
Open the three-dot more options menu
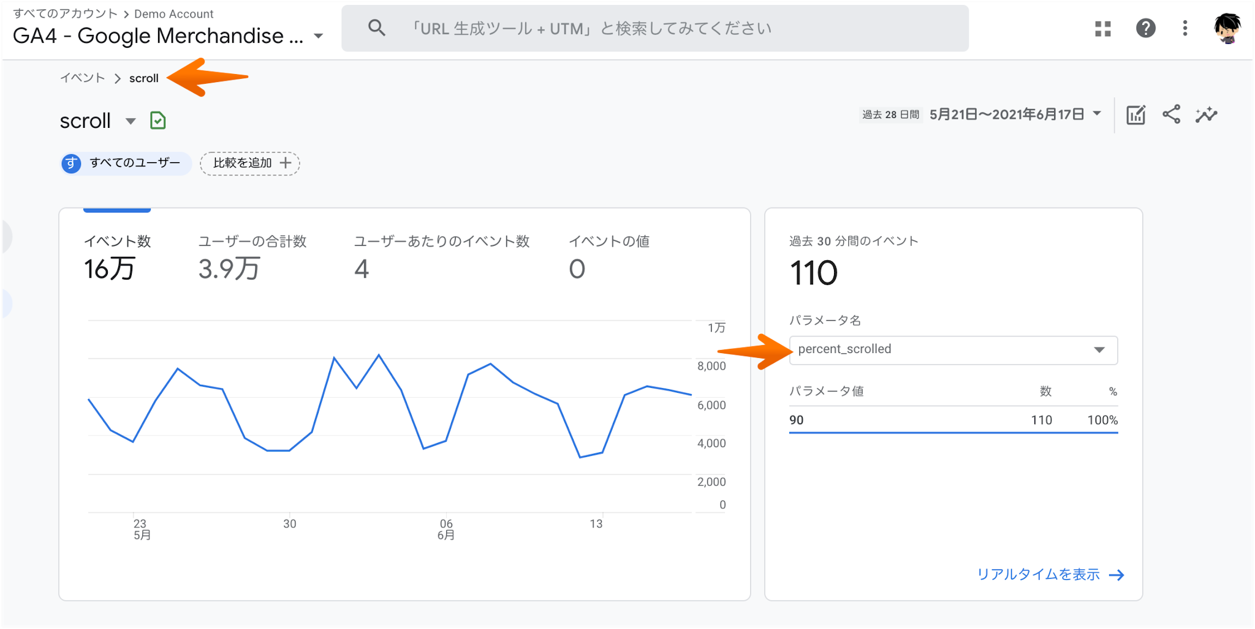(x=1185, y=28)
